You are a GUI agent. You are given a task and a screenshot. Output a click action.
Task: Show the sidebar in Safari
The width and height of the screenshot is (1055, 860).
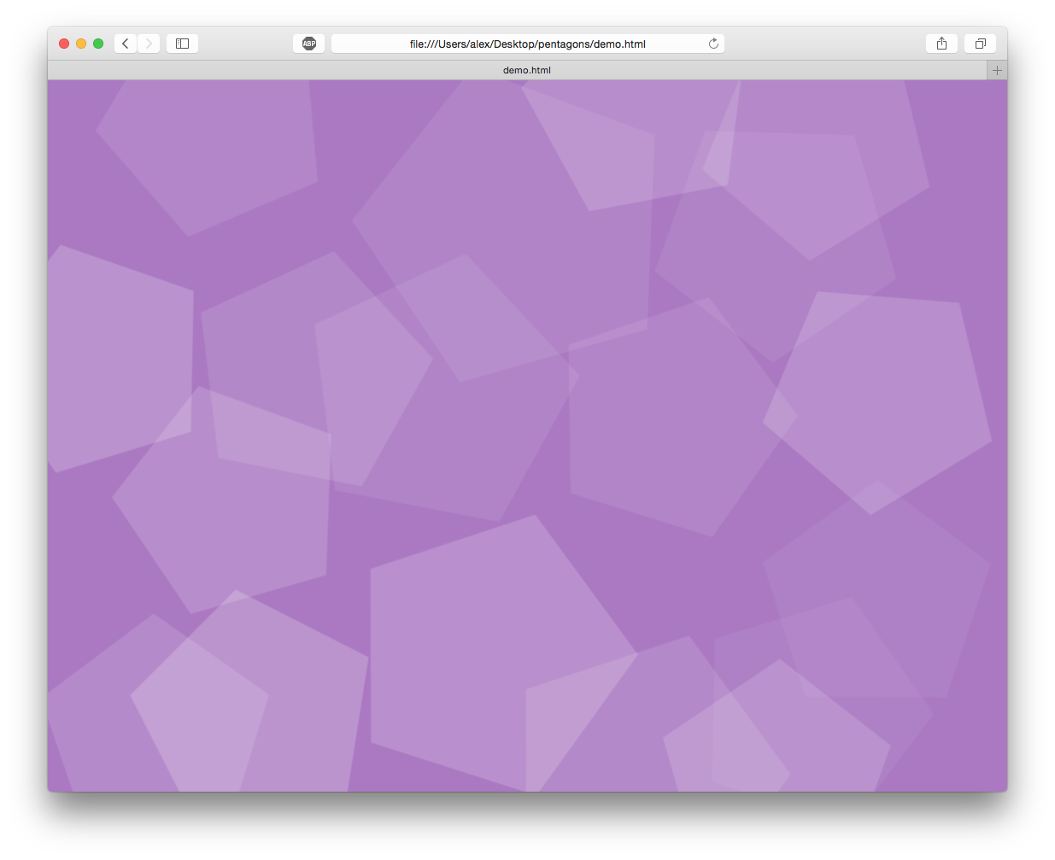(x=182, y=44)
